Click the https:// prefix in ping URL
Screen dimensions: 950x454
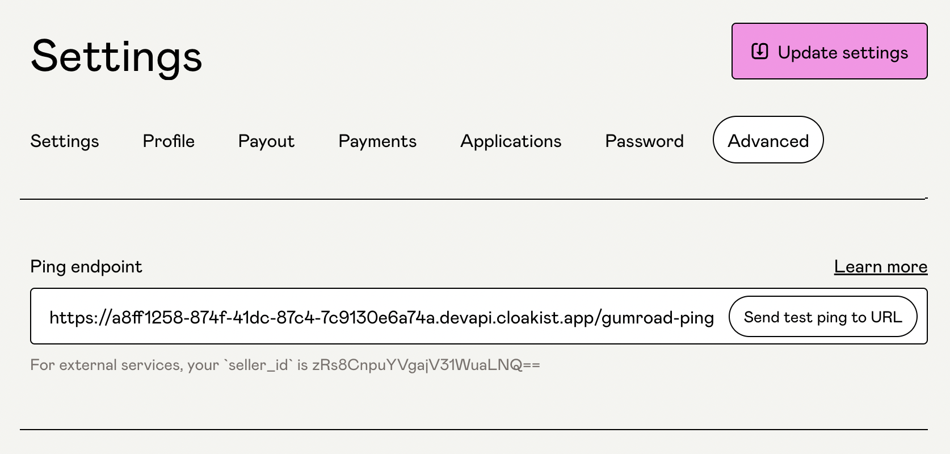coord(80,318)
